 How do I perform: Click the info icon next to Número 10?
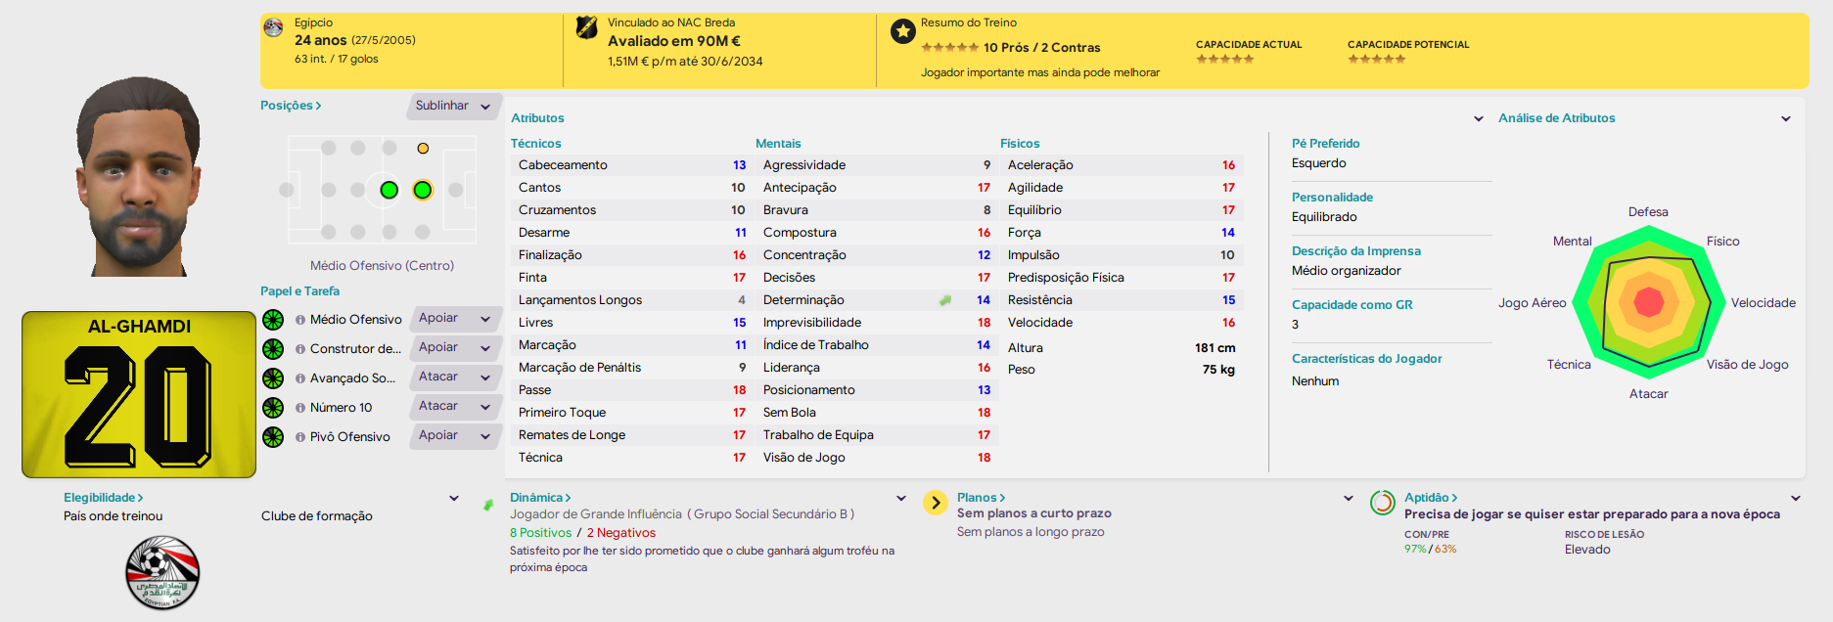pos(300,408)
